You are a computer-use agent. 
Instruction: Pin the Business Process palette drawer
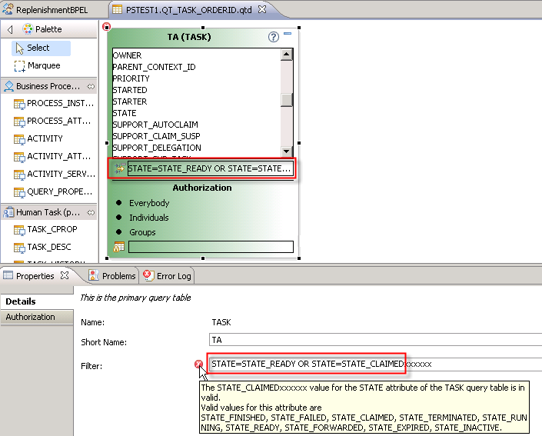91,86
